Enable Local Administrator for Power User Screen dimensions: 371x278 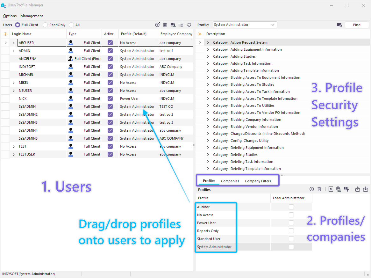click(291, 223)
